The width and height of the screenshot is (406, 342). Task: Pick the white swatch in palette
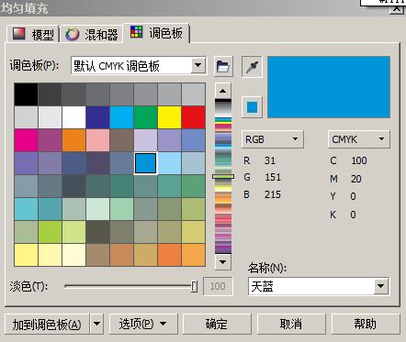pyautogui.click(x=73, y=117)
